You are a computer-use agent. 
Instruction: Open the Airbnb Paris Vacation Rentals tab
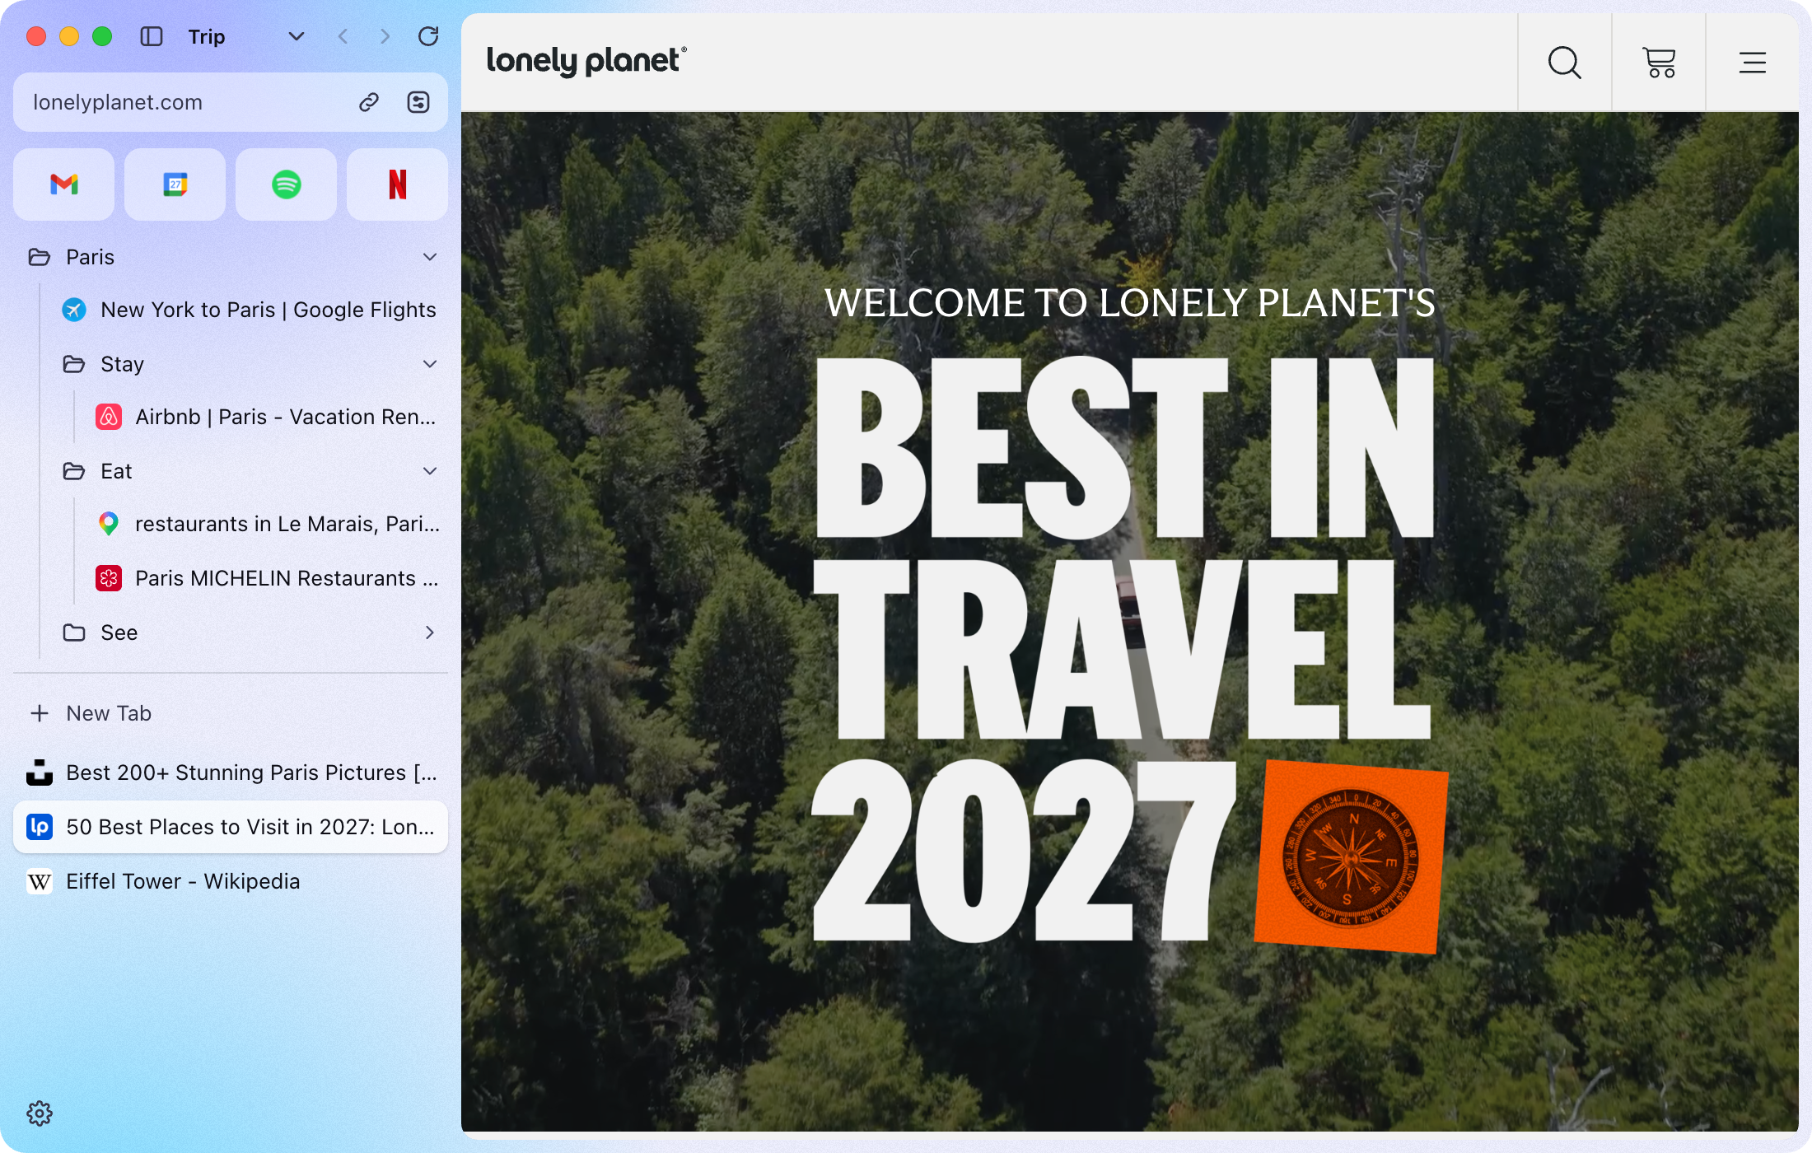(265, 417)
